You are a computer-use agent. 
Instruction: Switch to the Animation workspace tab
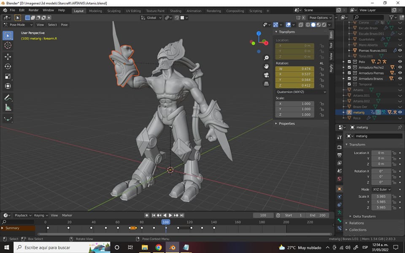click(194, 11)
